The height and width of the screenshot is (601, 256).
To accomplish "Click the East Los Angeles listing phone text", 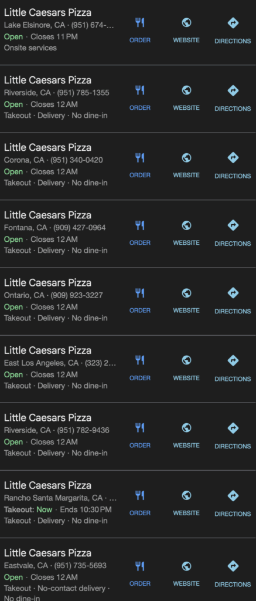I will pyautogui.click(x=101, y=363).
